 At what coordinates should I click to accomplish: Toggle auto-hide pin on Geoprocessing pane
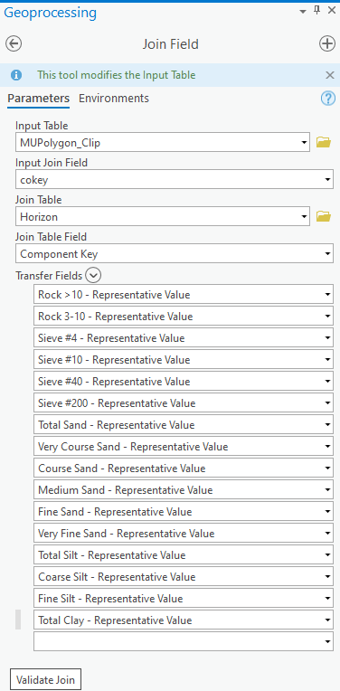click(x=317, y=11)
